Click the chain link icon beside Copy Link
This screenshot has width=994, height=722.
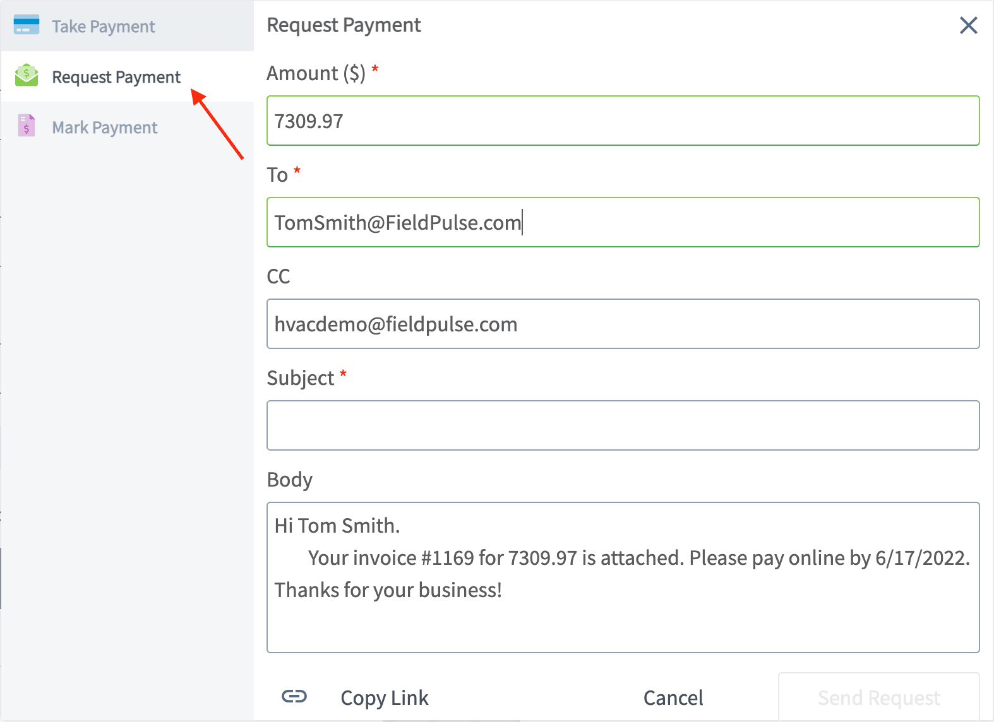(294, 696)
